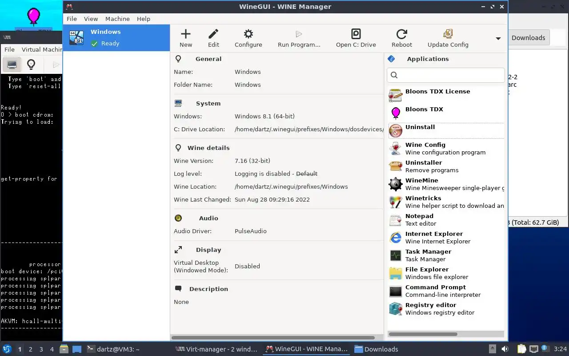Screen dimensions: 569x356
Task: Open the dartz@VM3 terminal taskbar entry
Action: pos(113,349)
